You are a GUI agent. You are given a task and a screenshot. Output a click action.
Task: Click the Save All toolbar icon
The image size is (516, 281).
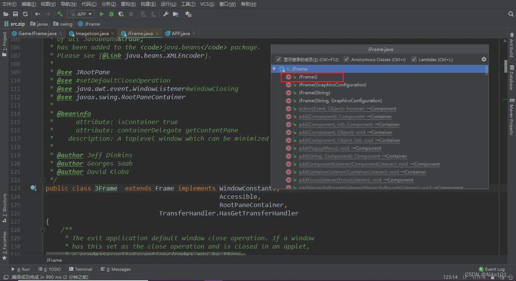click(15, 14)
